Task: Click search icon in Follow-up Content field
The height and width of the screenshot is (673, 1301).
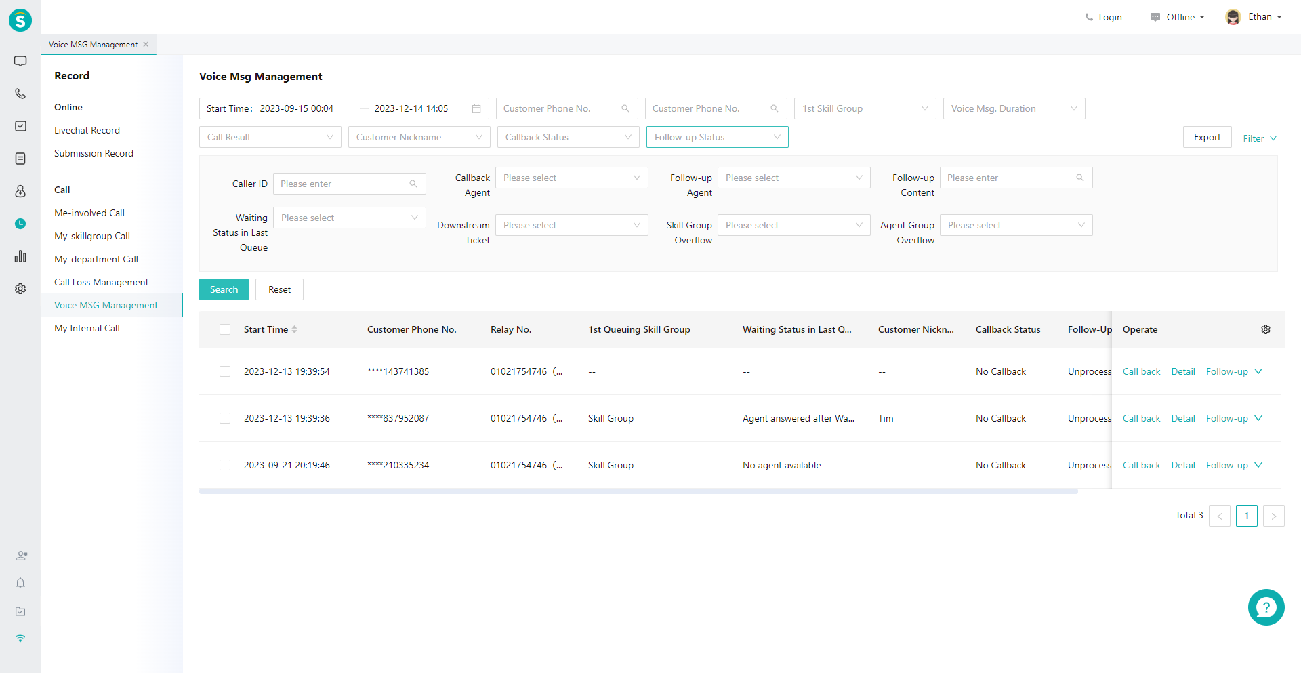Action: tap(1080, 178)
